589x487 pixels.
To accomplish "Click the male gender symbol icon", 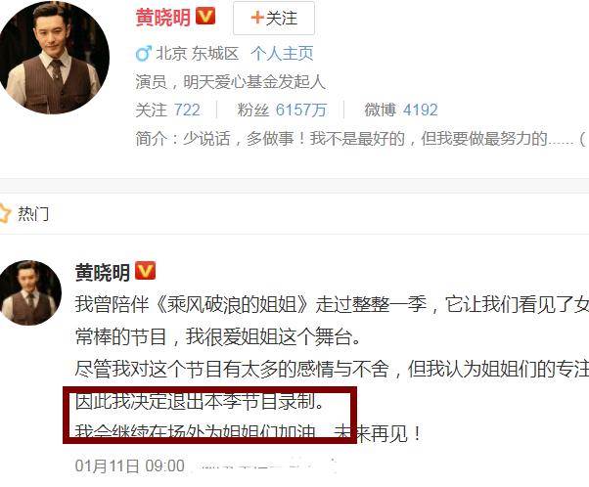I will click(x=144, y=54).
